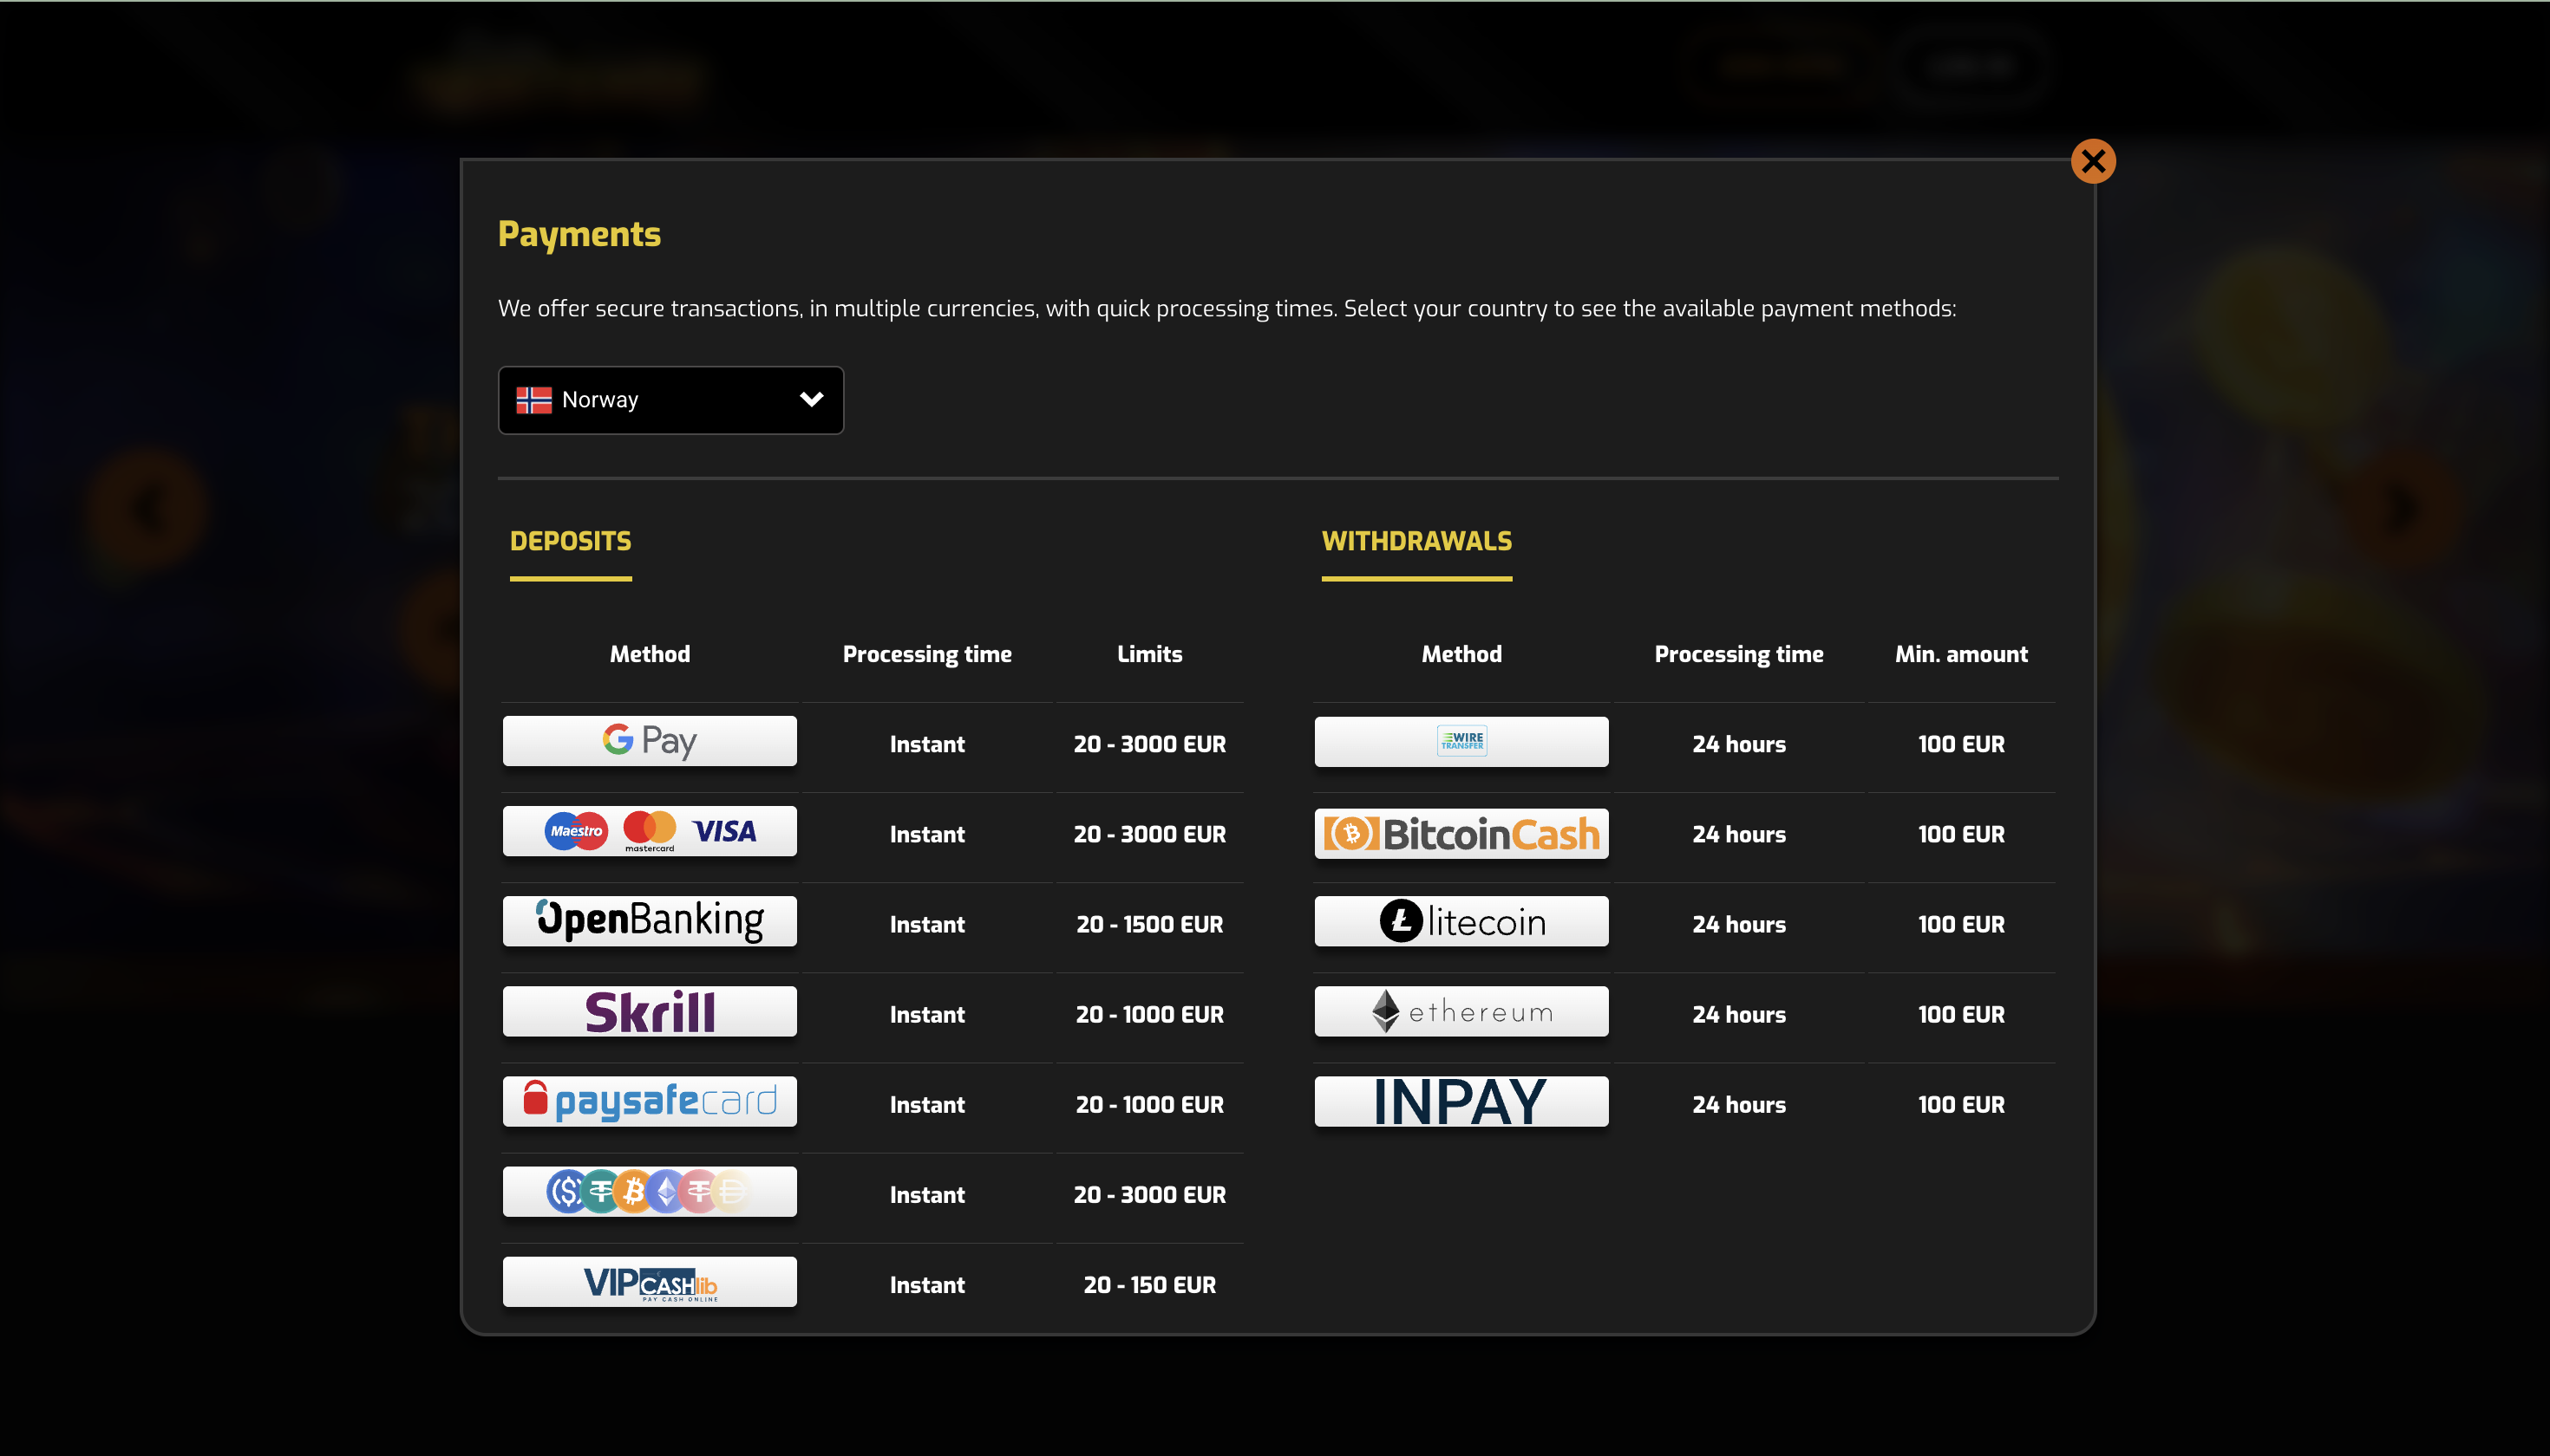Click Instant in the Maestro Mastercard Visa row
Image resolution: width=2550 pixels, height=1456 pixels.
pos(926,834)
